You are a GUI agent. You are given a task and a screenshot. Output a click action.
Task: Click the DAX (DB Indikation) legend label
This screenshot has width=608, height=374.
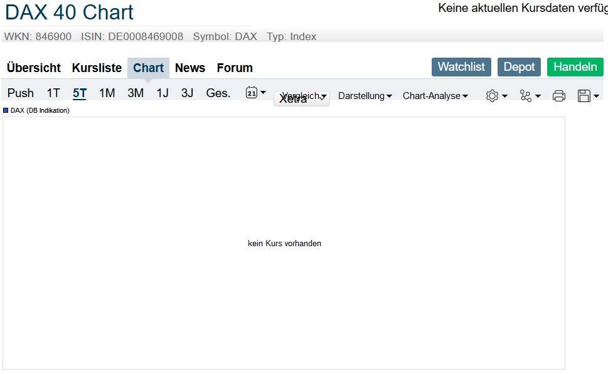[x=40, y=110]
